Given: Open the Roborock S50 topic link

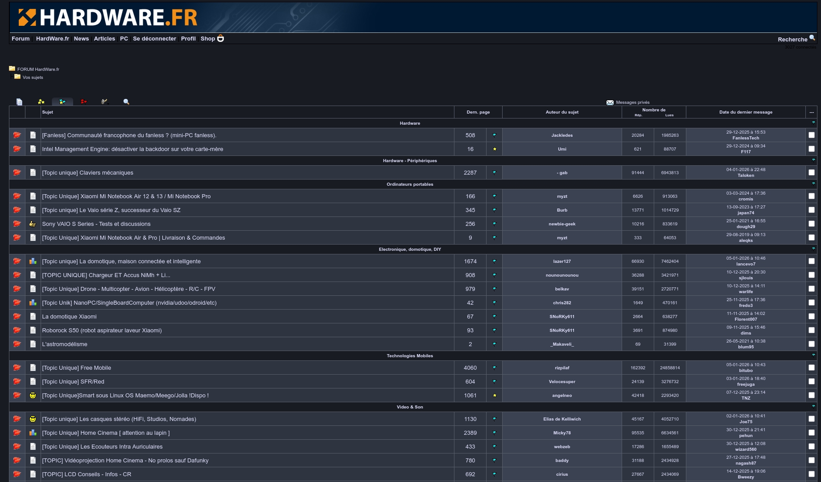Looking at the screenshot, I should (x=102, y=330).
